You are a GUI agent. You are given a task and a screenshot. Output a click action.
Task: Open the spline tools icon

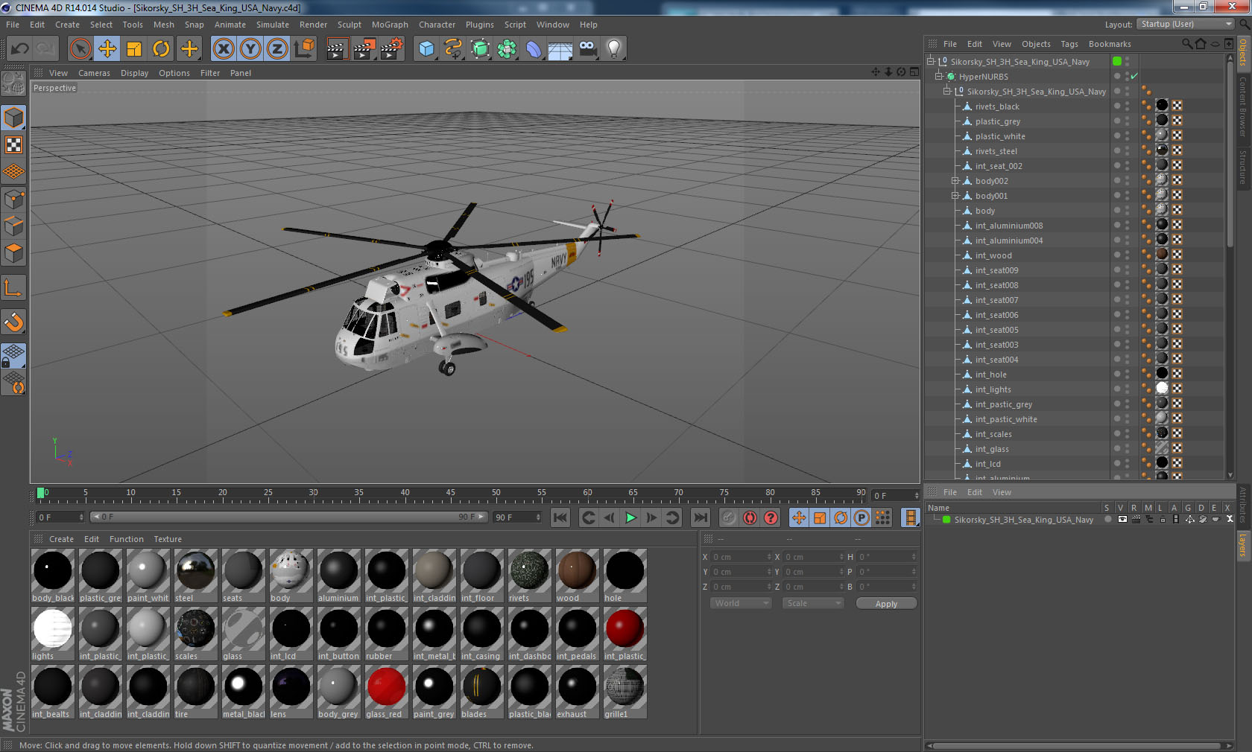coord(453,49)
